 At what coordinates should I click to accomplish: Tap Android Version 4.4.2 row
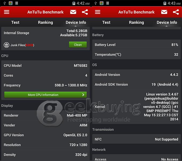click(136, 75)
